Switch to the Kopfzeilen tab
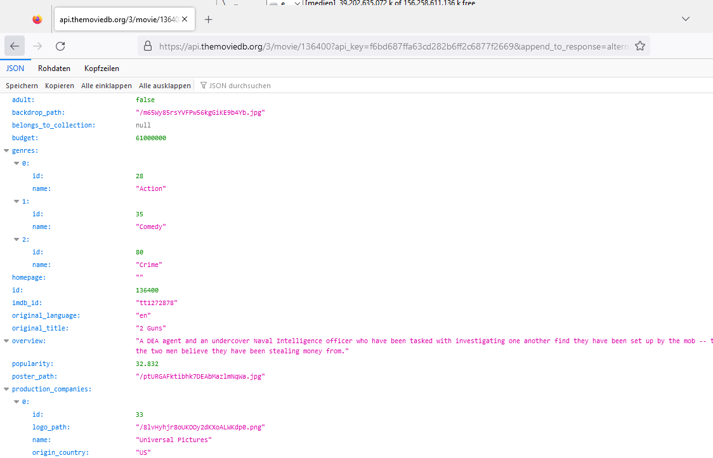Screen dimensions: 713x458 (101, 69)
